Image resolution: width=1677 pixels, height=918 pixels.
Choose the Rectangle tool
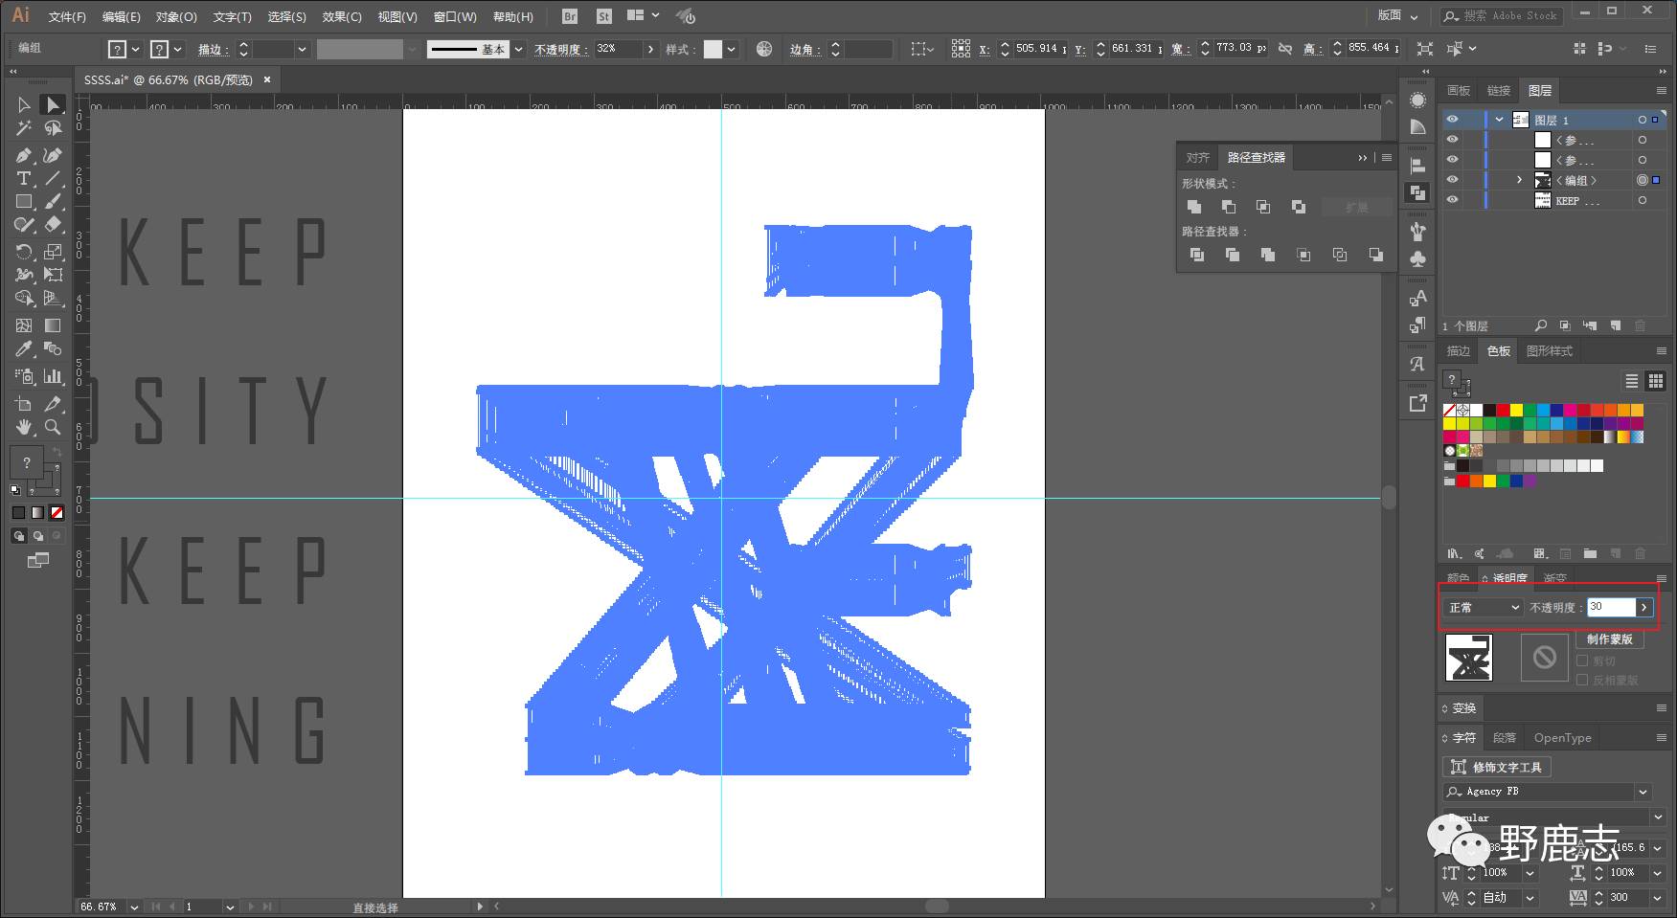coord(24,202)
